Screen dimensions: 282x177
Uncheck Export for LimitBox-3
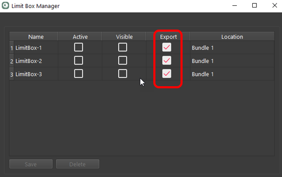pos(167,74)
